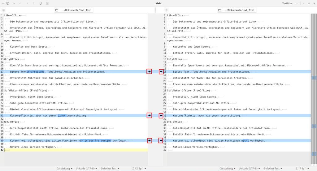Push line 17 change to right pane
Viewport: 317px width, 171px height.
[149, 71]
